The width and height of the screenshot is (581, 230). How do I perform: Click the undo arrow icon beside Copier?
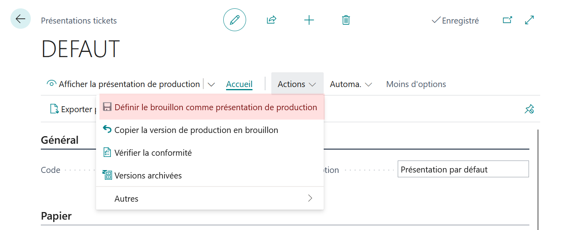tap(107, 129)
